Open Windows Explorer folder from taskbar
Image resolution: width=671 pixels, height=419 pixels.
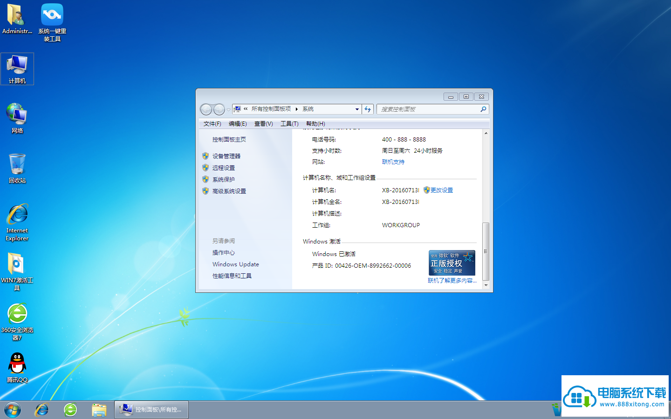tap(99, 410)
